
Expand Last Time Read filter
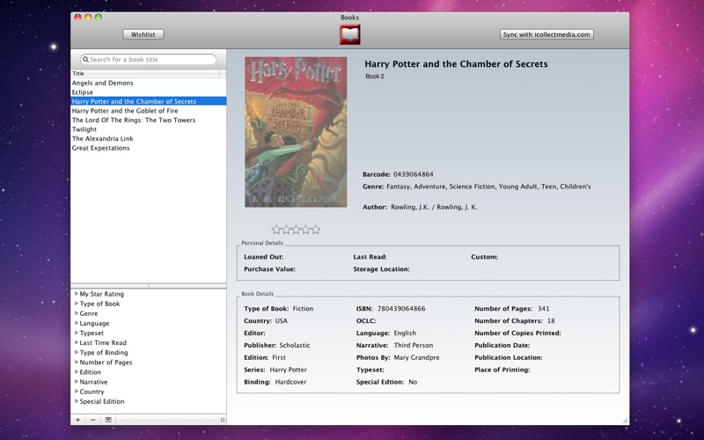point(77,342)
